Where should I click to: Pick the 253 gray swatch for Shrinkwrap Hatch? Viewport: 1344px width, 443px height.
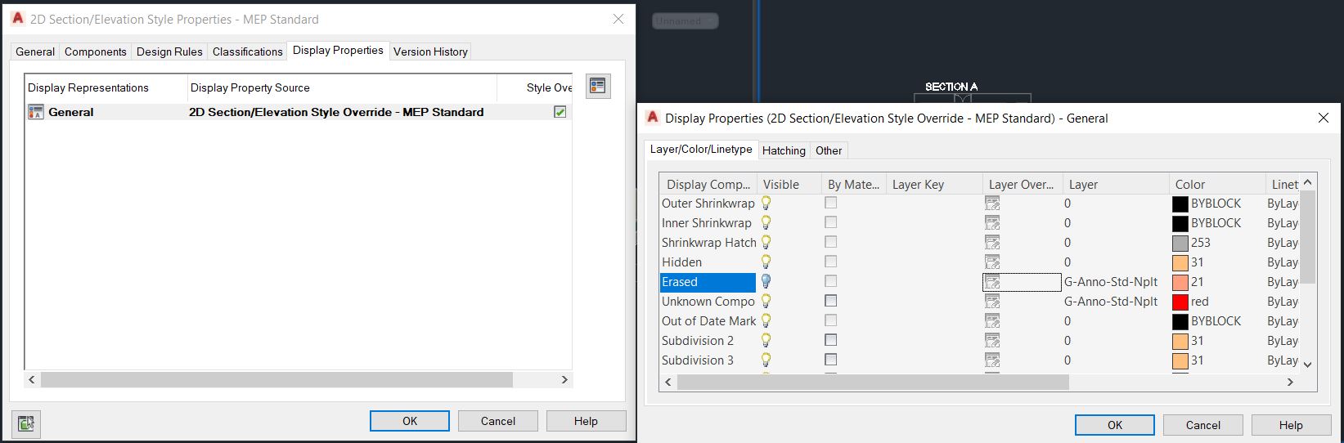[1180, 243]
